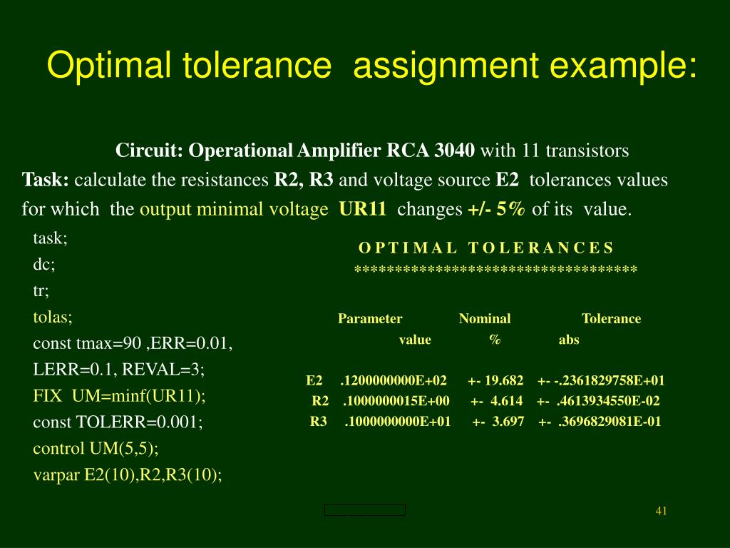The image size is (730, 548).
Task: Click the '%' subheader in tolerance table
Action: pyautogui.click(x=495, y=339)
